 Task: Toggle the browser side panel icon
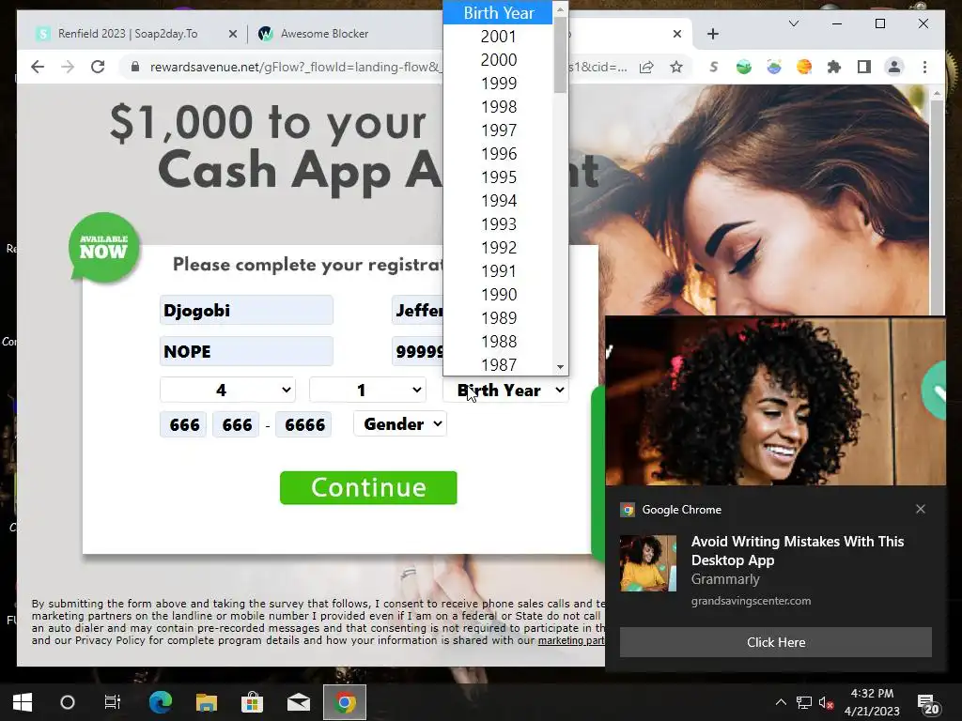tap(864, 67)
